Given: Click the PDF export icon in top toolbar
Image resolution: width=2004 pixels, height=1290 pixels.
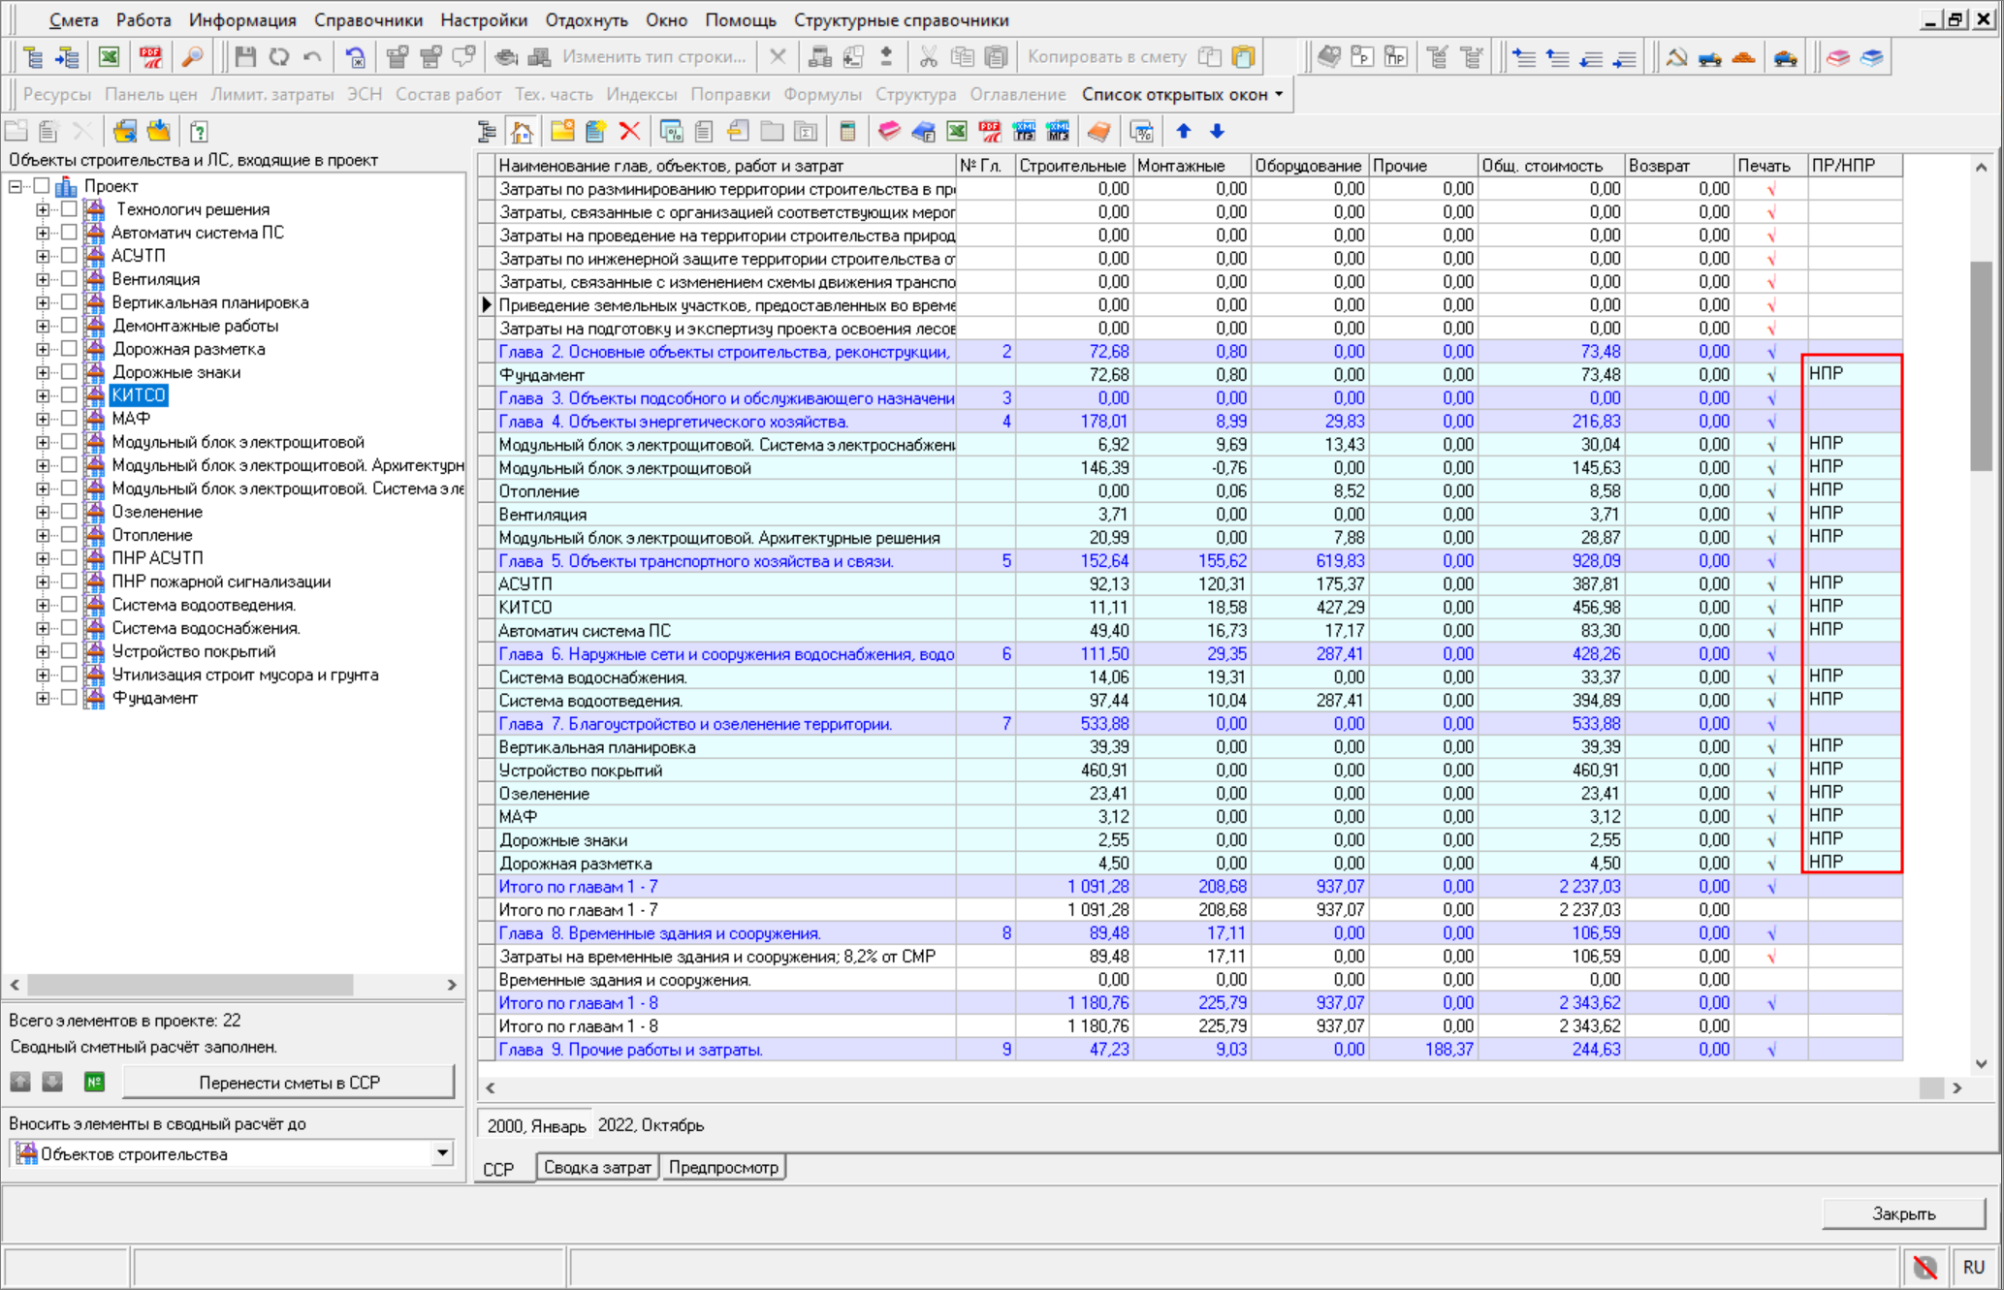Looking at the screenshot, I should click(x=151, y=57).
